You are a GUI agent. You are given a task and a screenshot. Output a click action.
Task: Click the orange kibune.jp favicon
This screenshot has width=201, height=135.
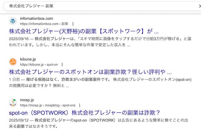coord(13,62)
